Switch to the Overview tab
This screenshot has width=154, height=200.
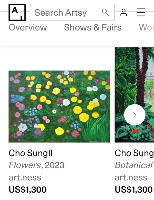[28, 27]
